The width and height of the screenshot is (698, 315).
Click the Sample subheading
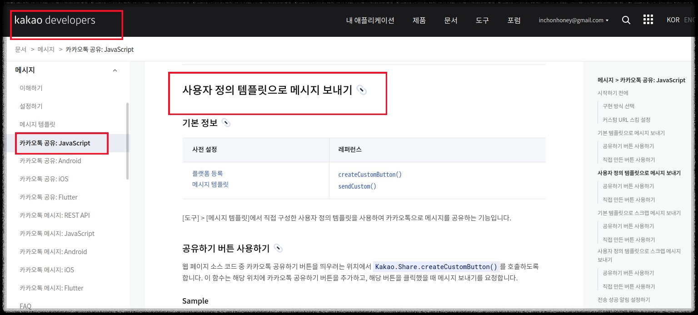pyautogui.click(x=195, y=301)
